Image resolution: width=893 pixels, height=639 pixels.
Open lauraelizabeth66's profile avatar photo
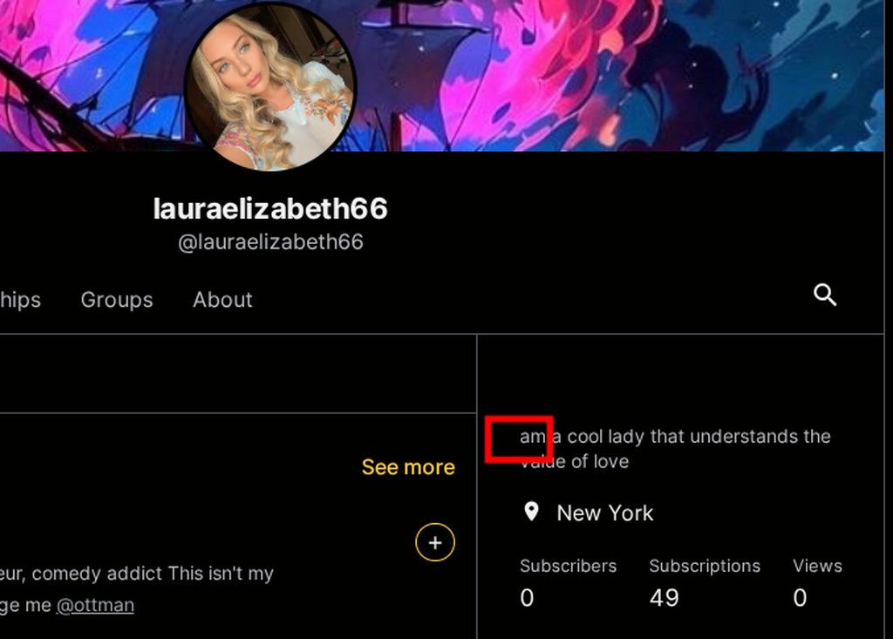click(270, 86)
